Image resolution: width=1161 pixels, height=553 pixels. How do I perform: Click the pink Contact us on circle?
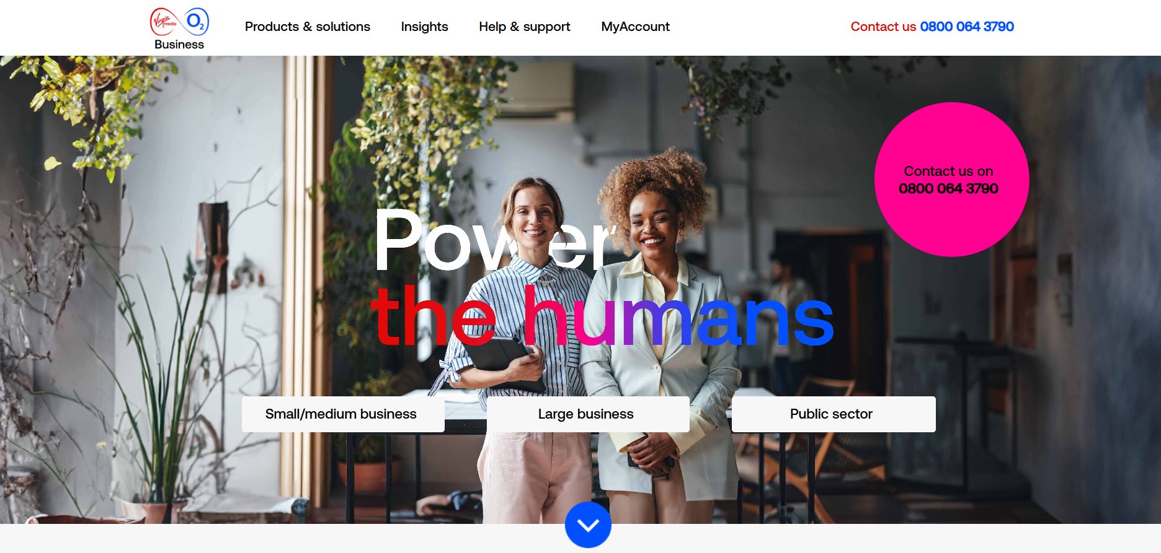pyautogui.click(x=951, y=180)
